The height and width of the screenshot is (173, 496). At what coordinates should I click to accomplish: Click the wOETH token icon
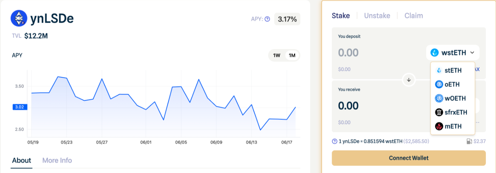[439, 99]
